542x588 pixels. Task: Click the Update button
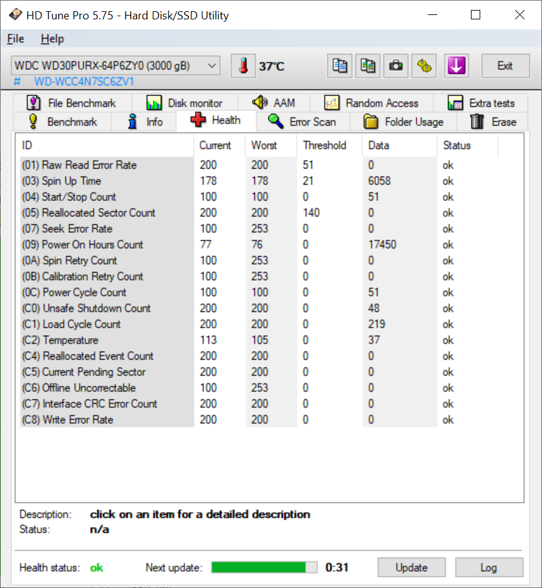pos(412,567)
